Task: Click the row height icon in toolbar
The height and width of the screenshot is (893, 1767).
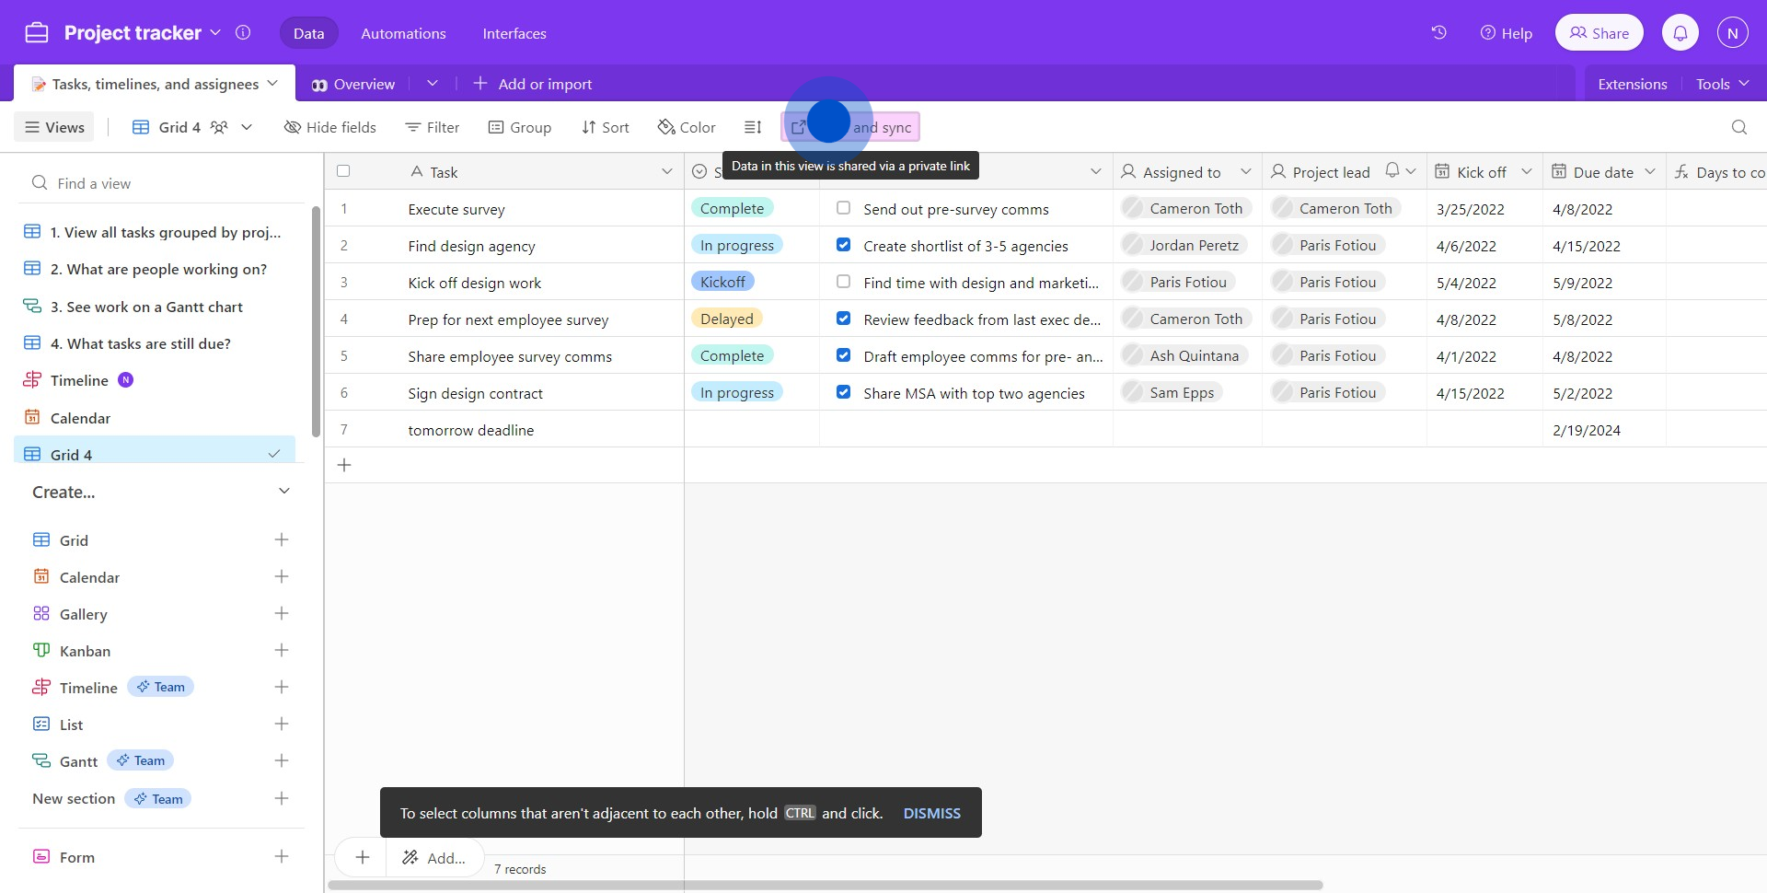Action: [x=753, y=127]
